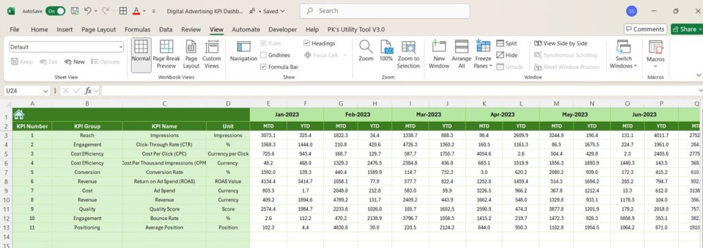Open the File menu
Screen dimensions: 703x248
pyautogui.click(x=14, y=29)
